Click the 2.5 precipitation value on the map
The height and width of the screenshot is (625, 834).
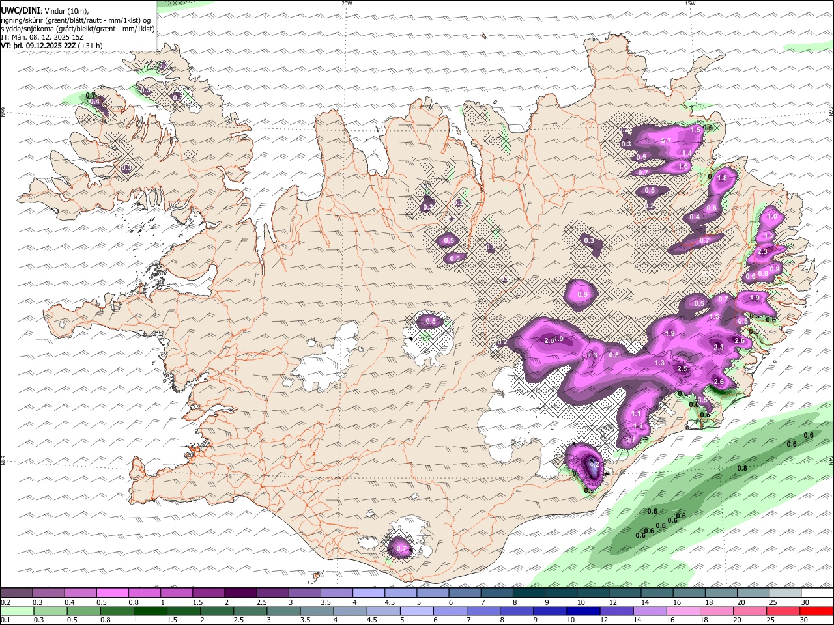tap(682, 369)
